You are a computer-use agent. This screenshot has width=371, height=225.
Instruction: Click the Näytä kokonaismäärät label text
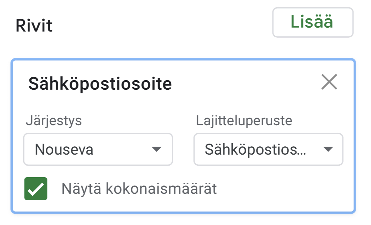tap(139, 189)
